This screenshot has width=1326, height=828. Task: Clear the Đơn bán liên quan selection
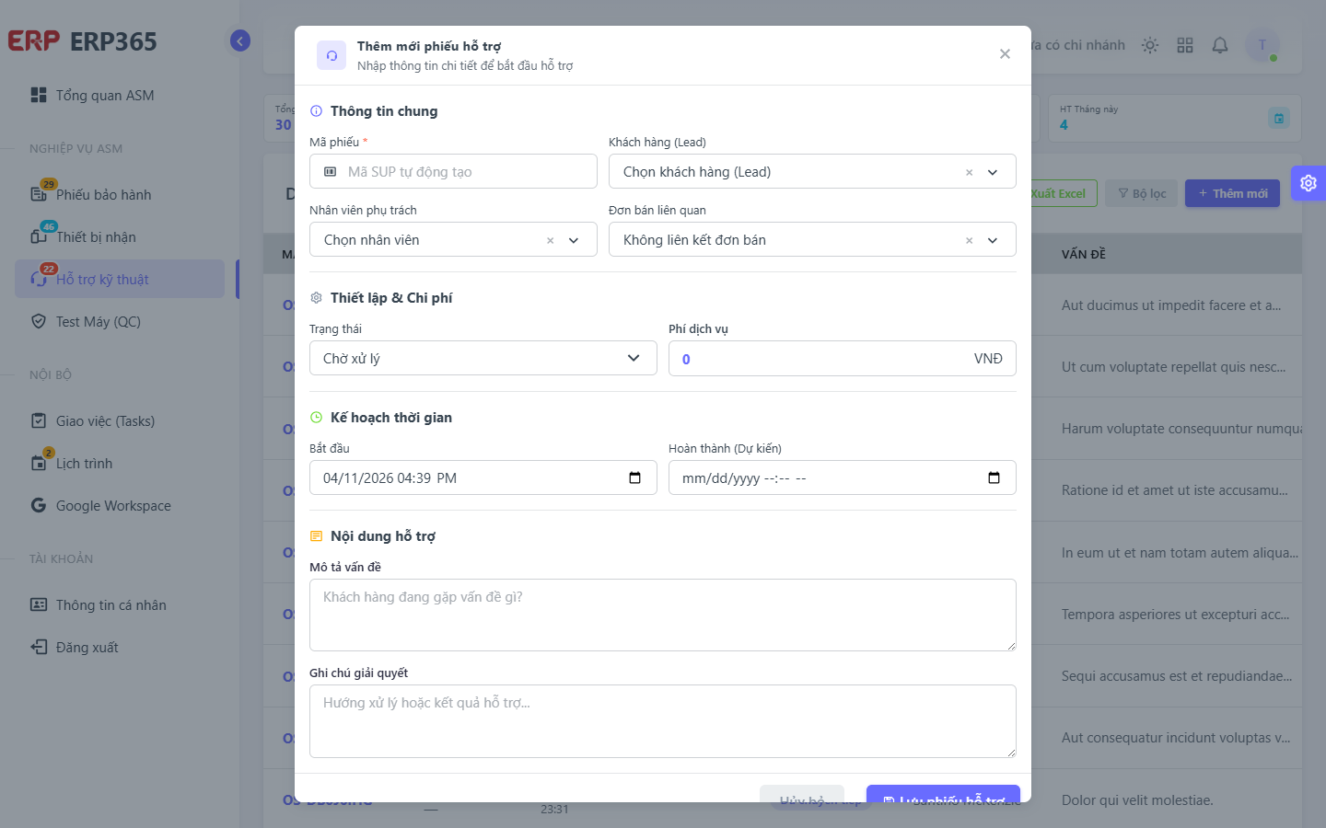969,240
